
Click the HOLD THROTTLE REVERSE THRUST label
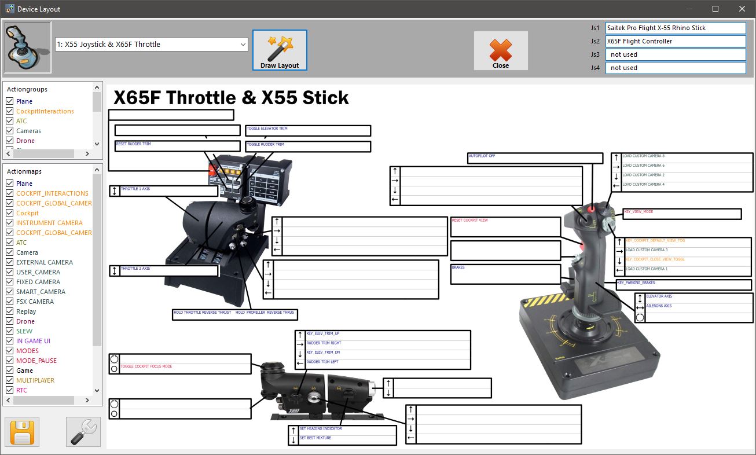pyautogui.click(x=203, y=313)
